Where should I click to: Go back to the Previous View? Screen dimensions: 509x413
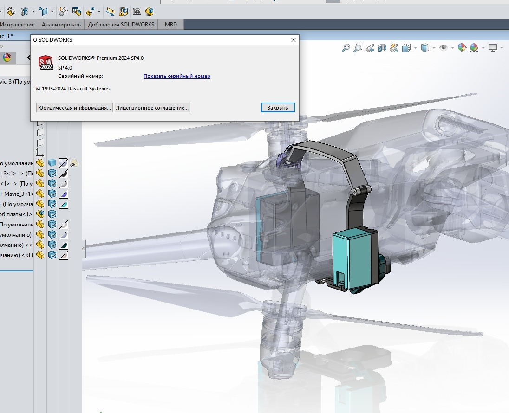pos(370,48)
